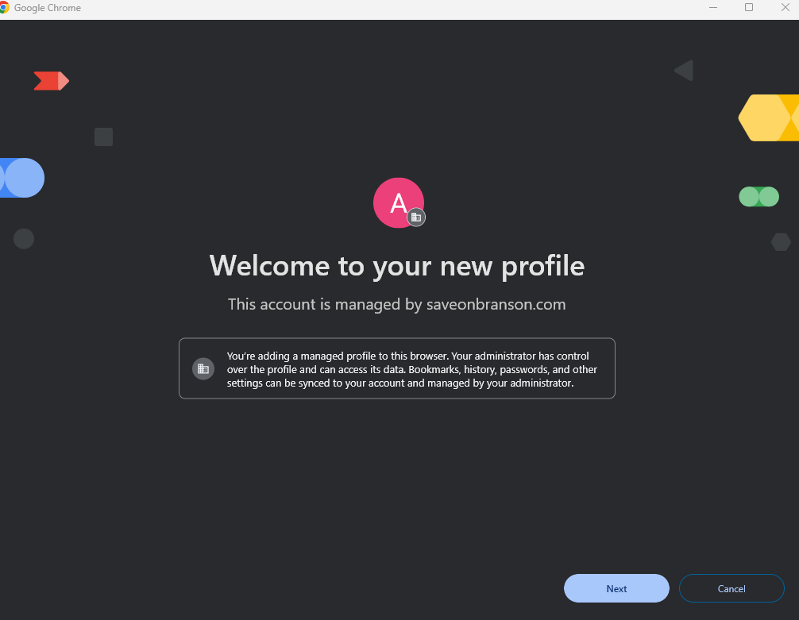Click the gray hexagon decoration on right
The height and width of the screenshot is (620, 799).
click(781, 242)
